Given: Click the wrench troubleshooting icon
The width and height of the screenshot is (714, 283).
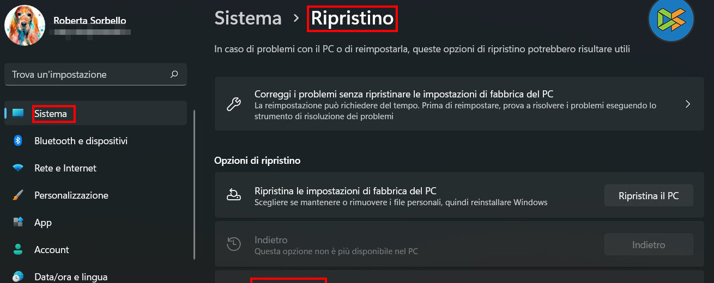Looking at the screenshot, I should coord(234,103).
